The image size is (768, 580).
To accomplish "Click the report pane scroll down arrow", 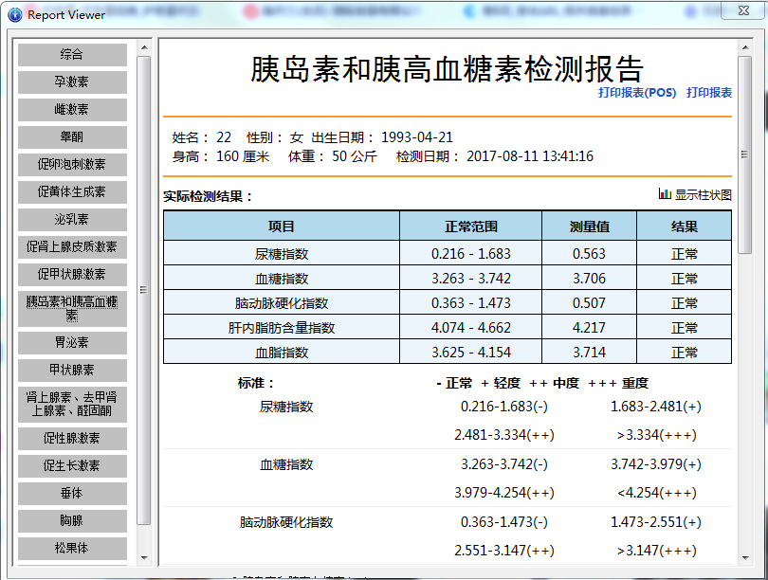I will (x=745, y=557).
